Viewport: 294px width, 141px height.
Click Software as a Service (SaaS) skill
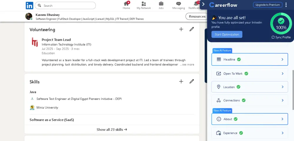click(x=52, y=120)
